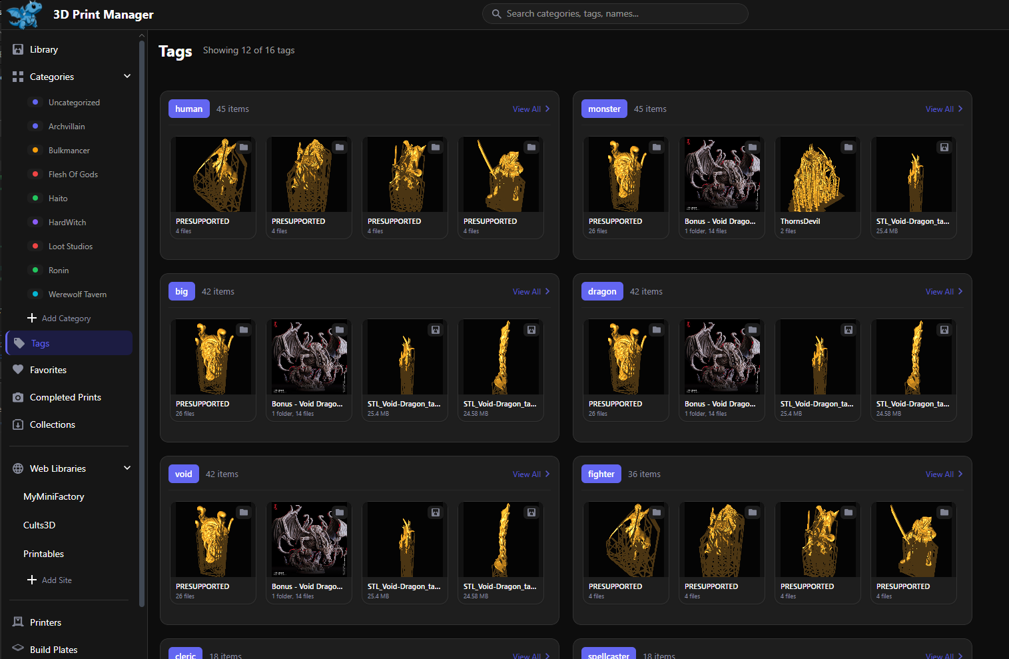This screenshot has height=659, width=1009.
Task: Click the plus icon beside Add Category
Action: coord(32,318)
